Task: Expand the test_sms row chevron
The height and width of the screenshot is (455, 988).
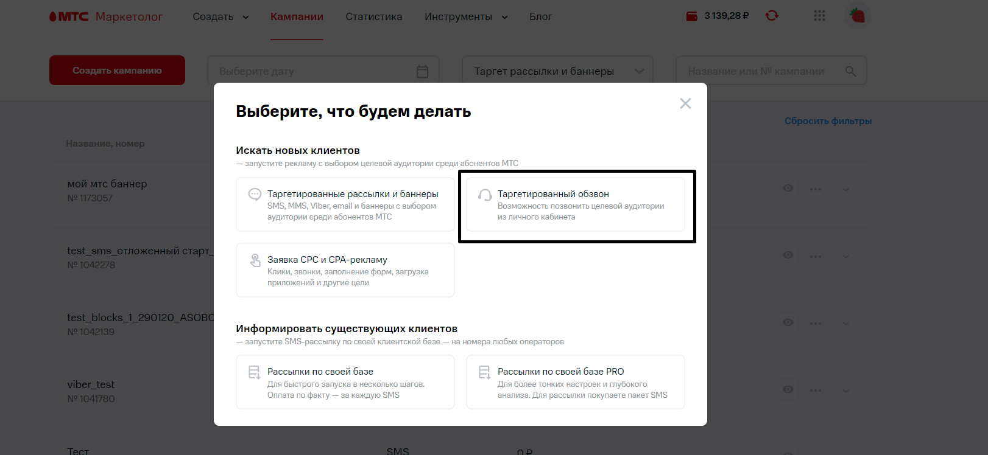Action: (845, 256)
